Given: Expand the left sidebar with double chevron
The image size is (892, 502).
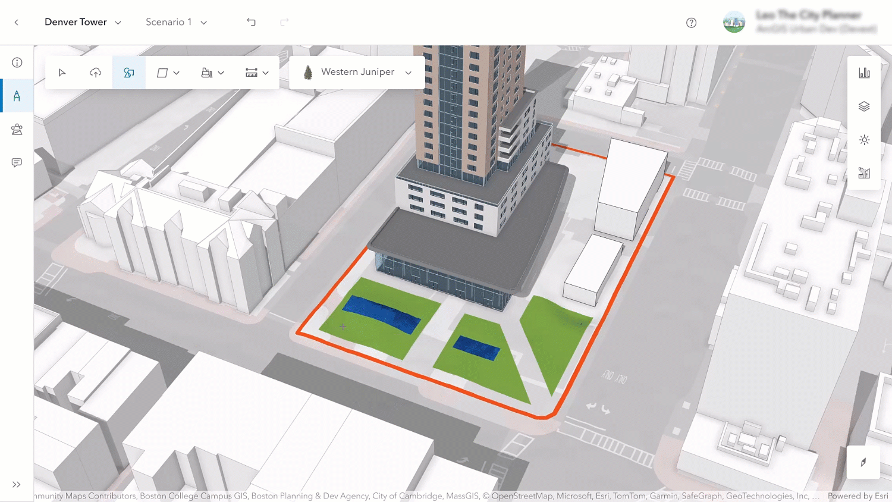Looking at the screenshot, I should pyautogui.click(x=17, y=485).
